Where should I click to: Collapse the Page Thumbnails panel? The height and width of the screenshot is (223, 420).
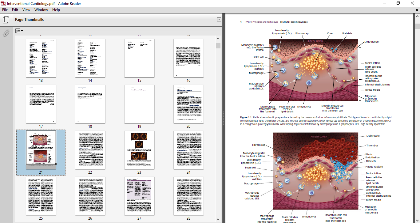(x=219, y=20)
